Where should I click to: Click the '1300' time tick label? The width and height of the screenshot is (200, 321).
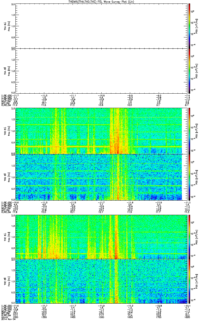coord(43,317)
